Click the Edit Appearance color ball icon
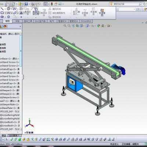The width and height of the screenshot is (147, 147). click(x=98, y=26)
